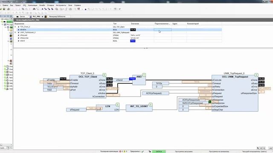This screenshot has width=273, height=153.
Task: Open the Правка menu
Action: tap(5, 6)
